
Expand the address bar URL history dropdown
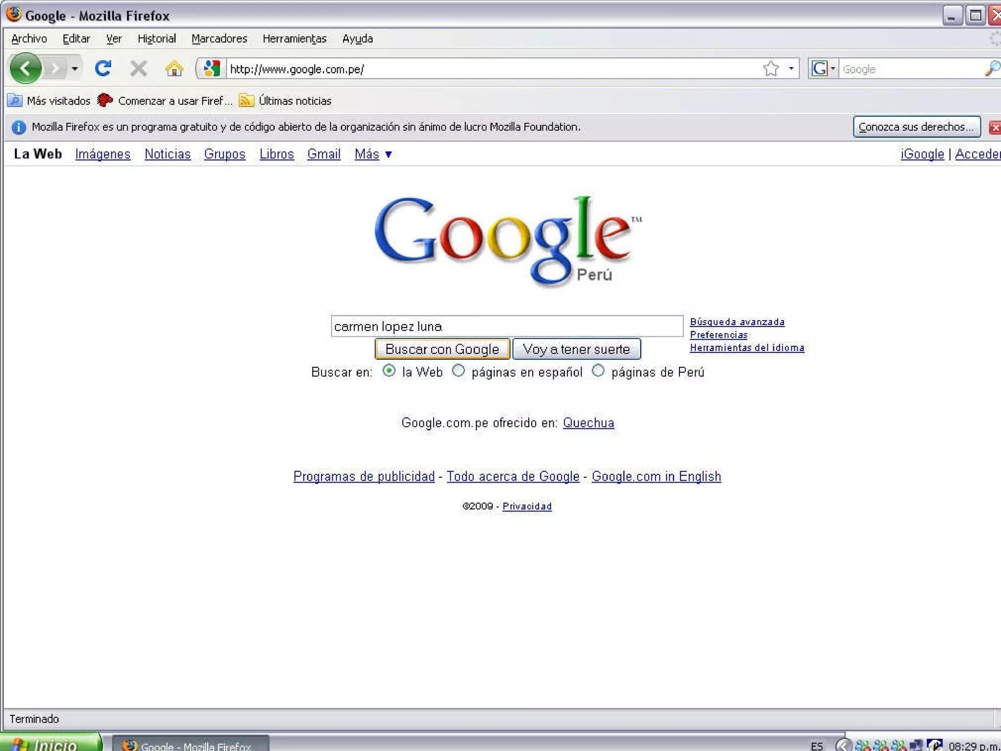point(791,68)
